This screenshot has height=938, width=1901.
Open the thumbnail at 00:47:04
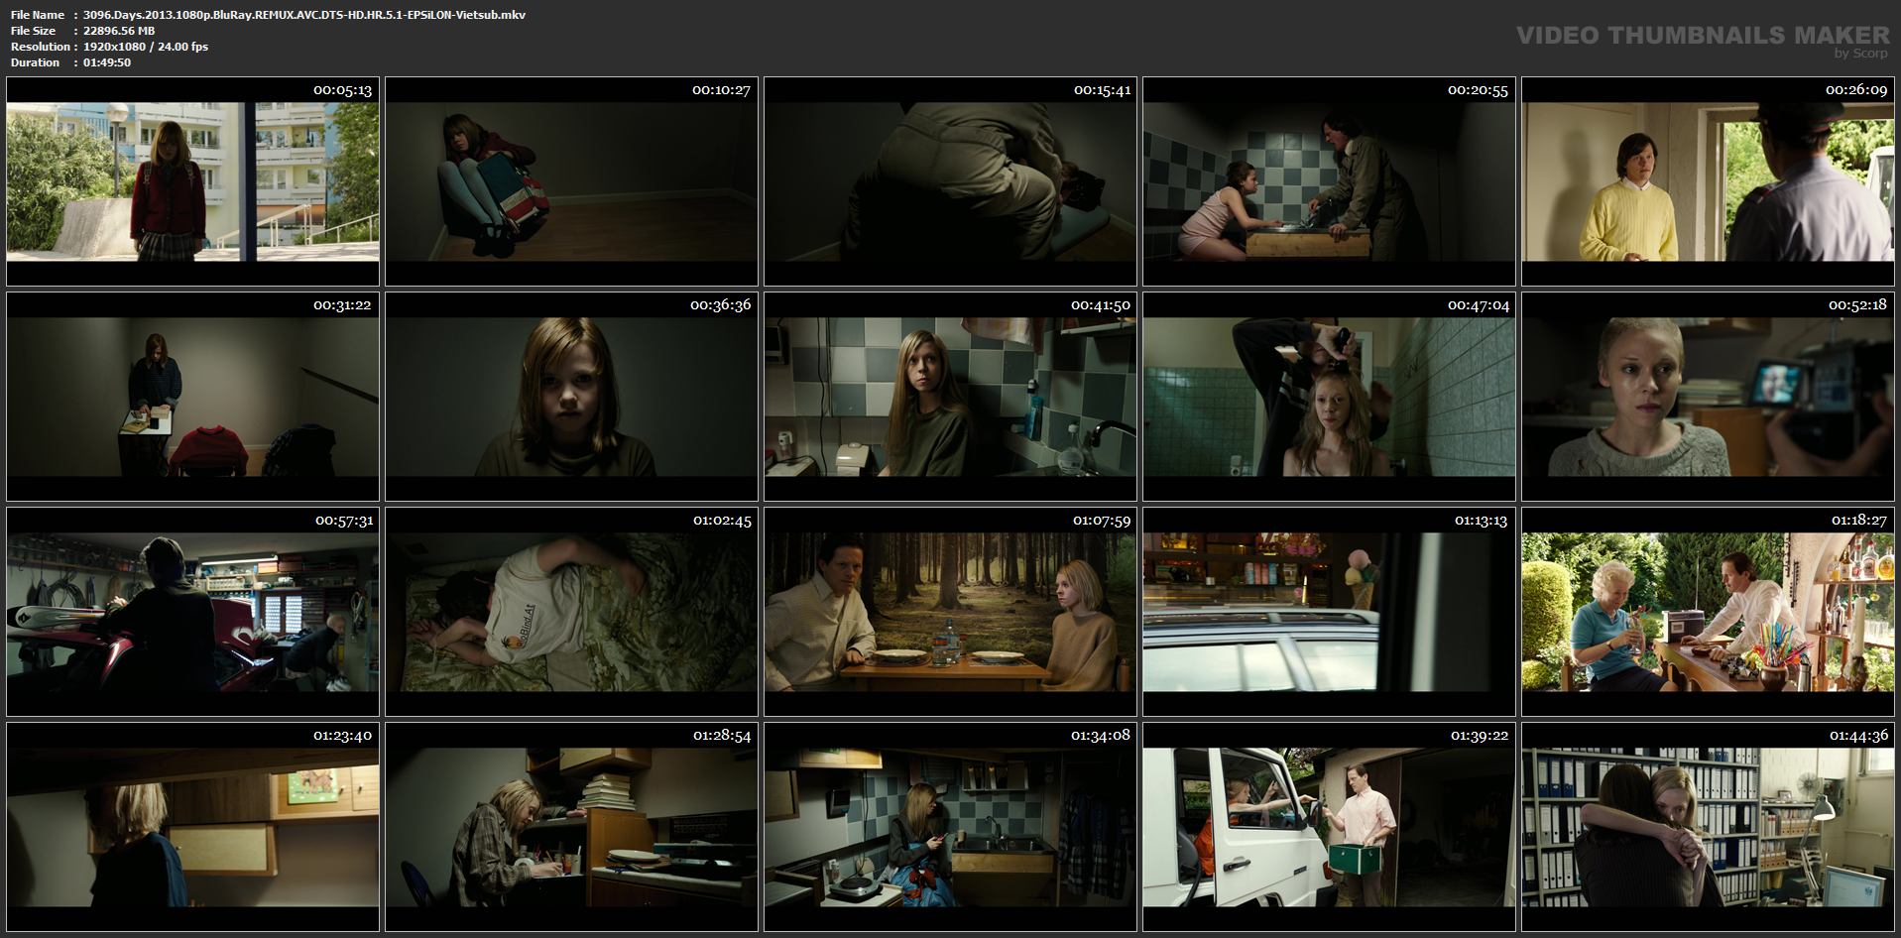coord(1329,397)
